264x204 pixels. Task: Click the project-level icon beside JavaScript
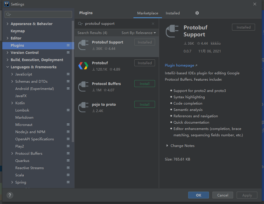(x=68, y=74)
